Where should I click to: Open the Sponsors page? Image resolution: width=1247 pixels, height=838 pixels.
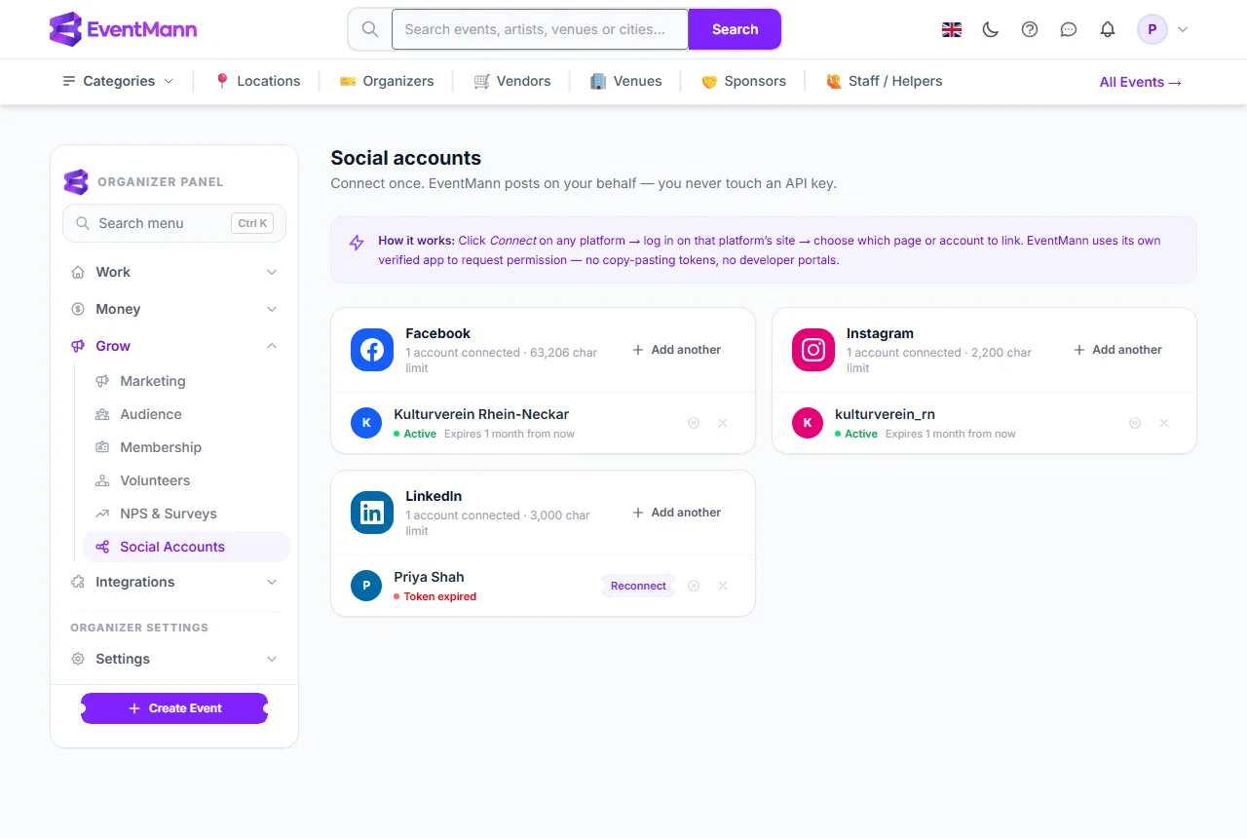(743, 81)
